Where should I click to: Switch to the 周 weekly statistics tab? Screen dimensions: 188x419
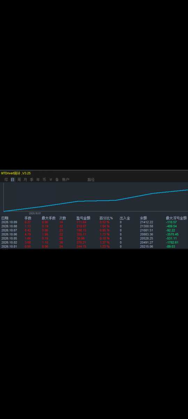19,179
